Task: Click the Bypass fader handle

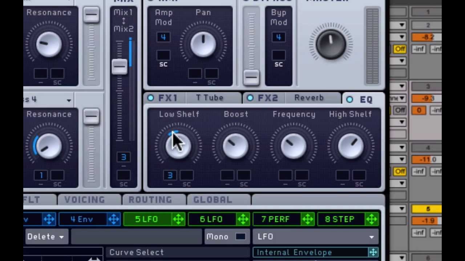Action: [251, 77]
